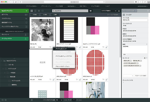150x102 pixels.
Task: Click the マスターリストを表示 button
Action: [x=140, y=76]
